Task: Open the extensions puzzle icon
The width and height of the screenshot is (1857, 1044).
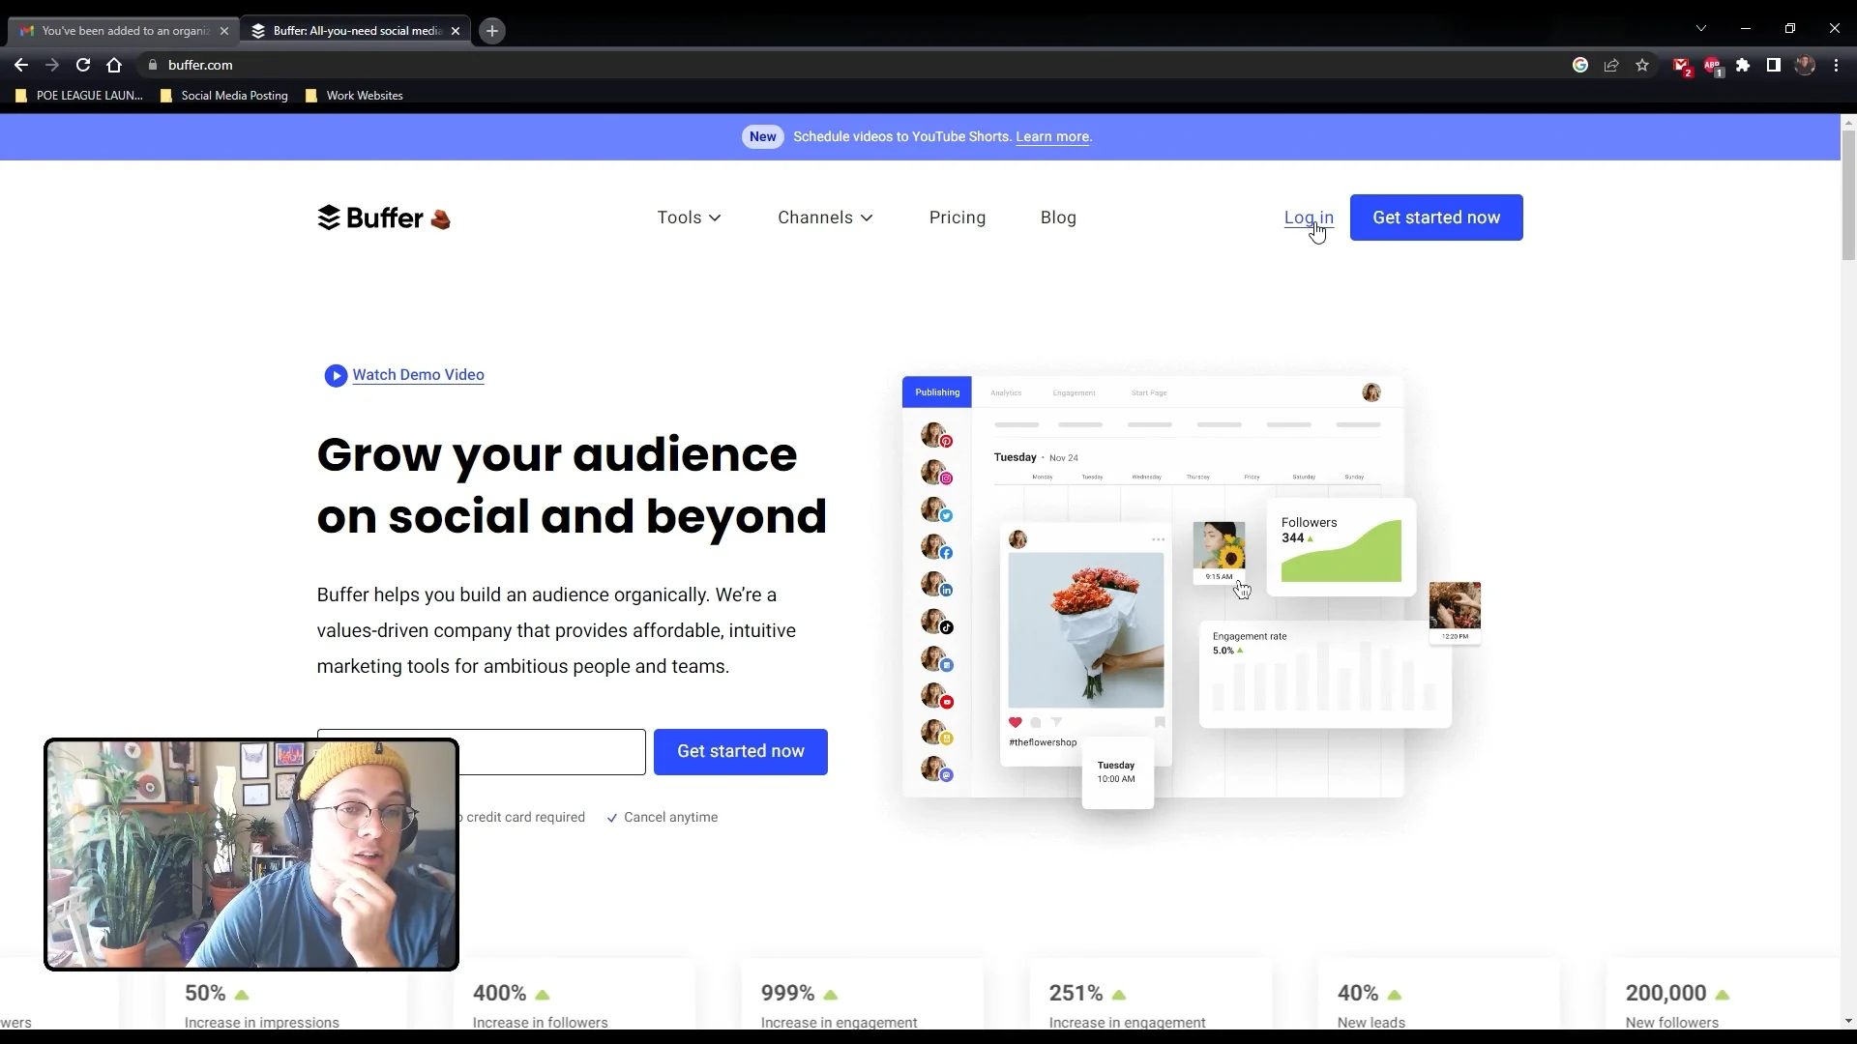Action: 1743,65
